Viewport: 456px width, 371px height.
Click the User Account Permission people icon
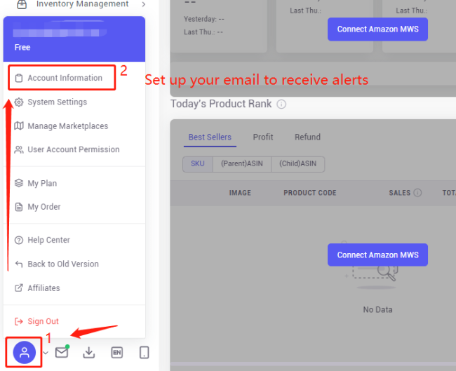(x=19, y=149)
